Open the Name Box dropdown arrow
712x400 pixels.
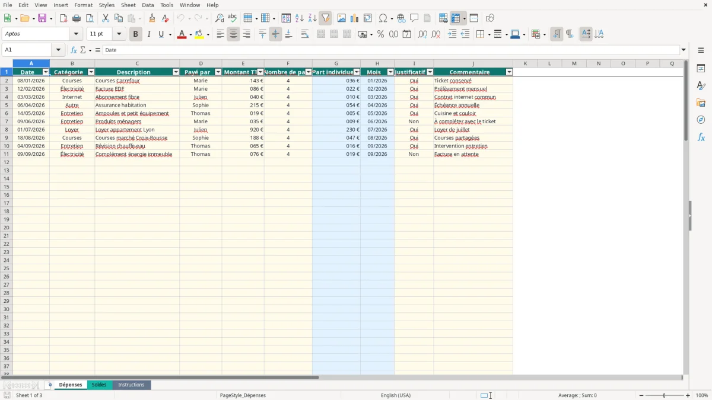[x=58, y=50]
